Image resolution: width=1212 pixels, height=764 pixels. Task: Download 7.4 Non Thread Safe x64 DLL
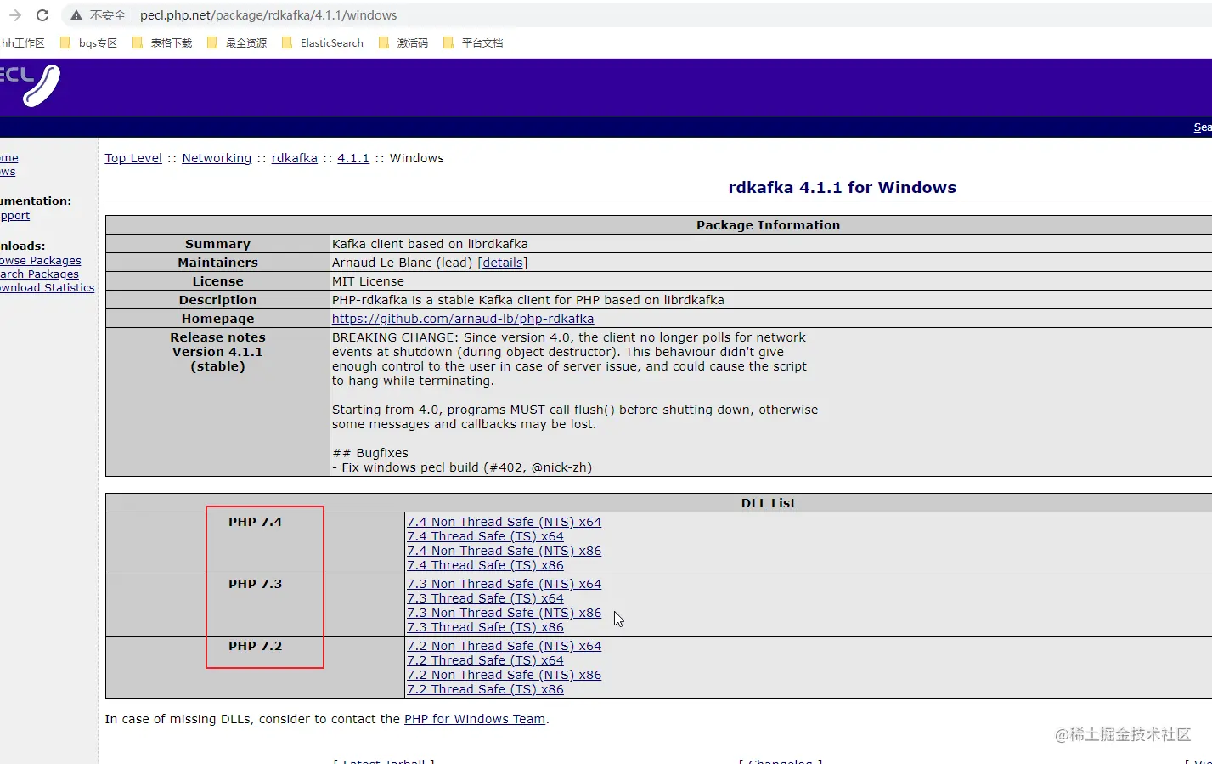point(505,521)
